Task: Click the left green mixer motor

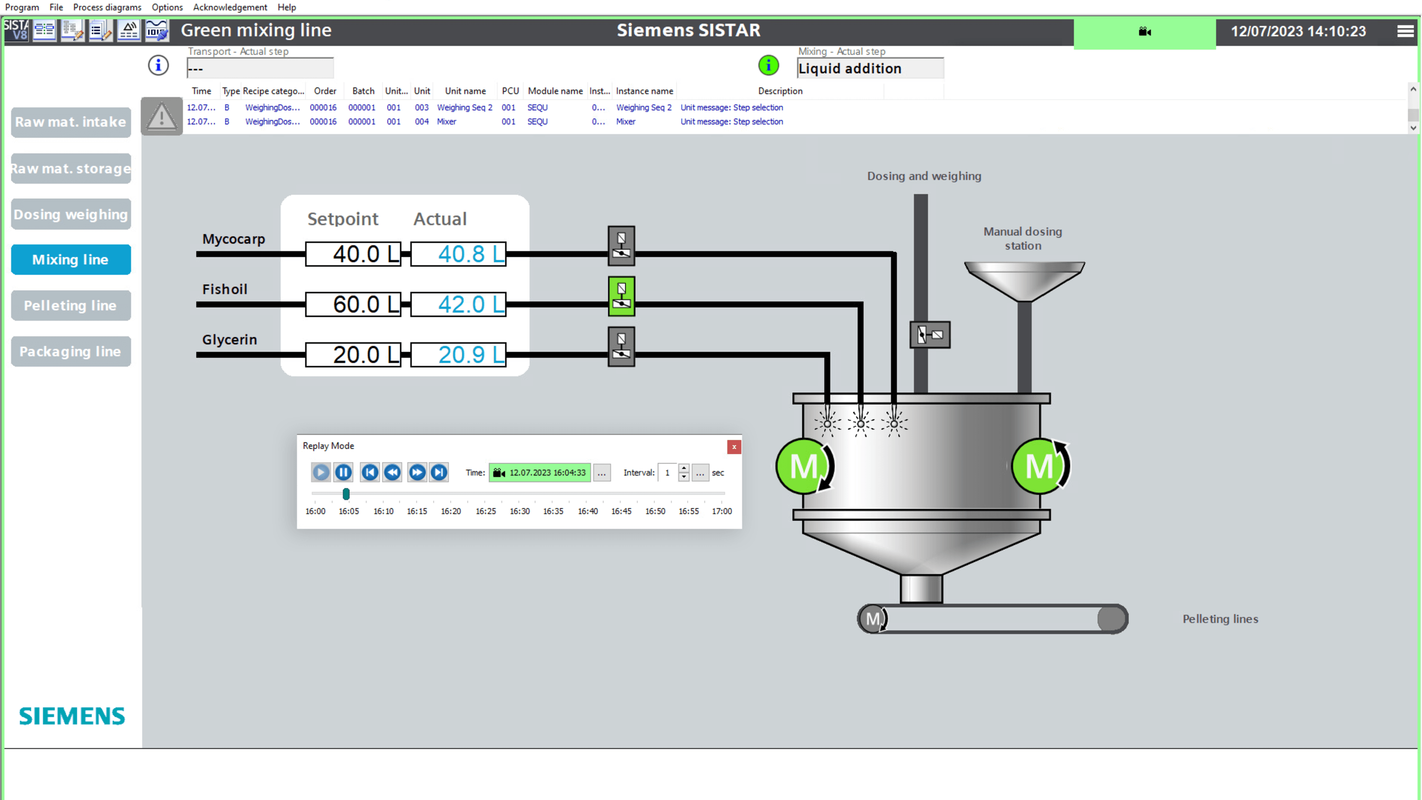Action: (804, 466)
